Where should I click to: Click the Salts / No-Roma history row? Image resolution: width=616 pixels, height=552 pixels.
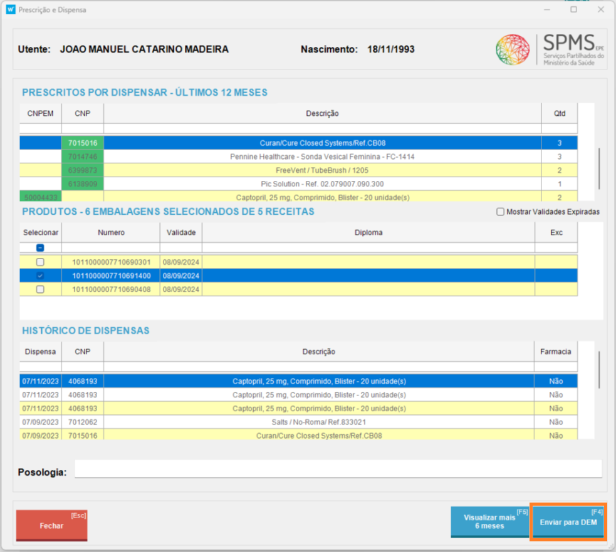click(319, 422)
